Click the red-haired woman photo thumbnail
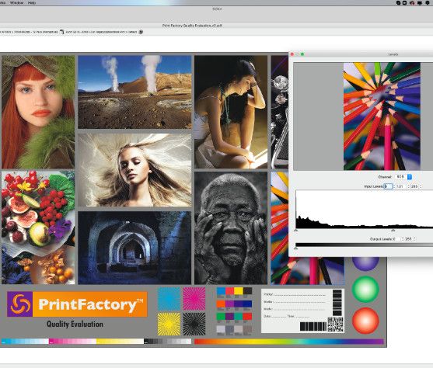Image resolution: width=433 pixels, height=368 pixels. pos(38,112)
